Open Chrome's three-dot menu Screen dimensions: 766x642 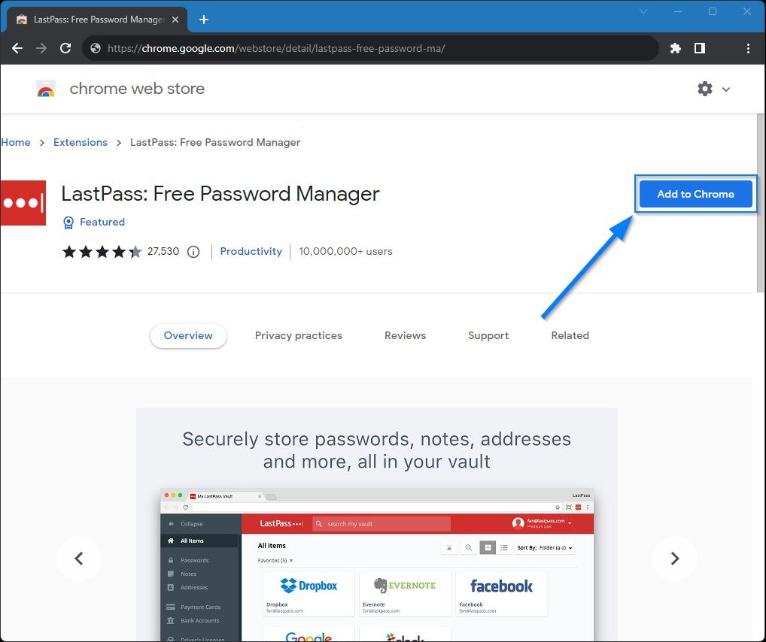(x=747, y=47)
